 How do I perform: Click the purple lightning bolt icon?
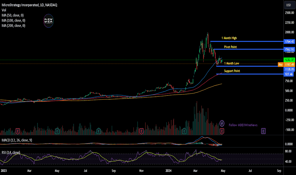click(x=222, y=123)
